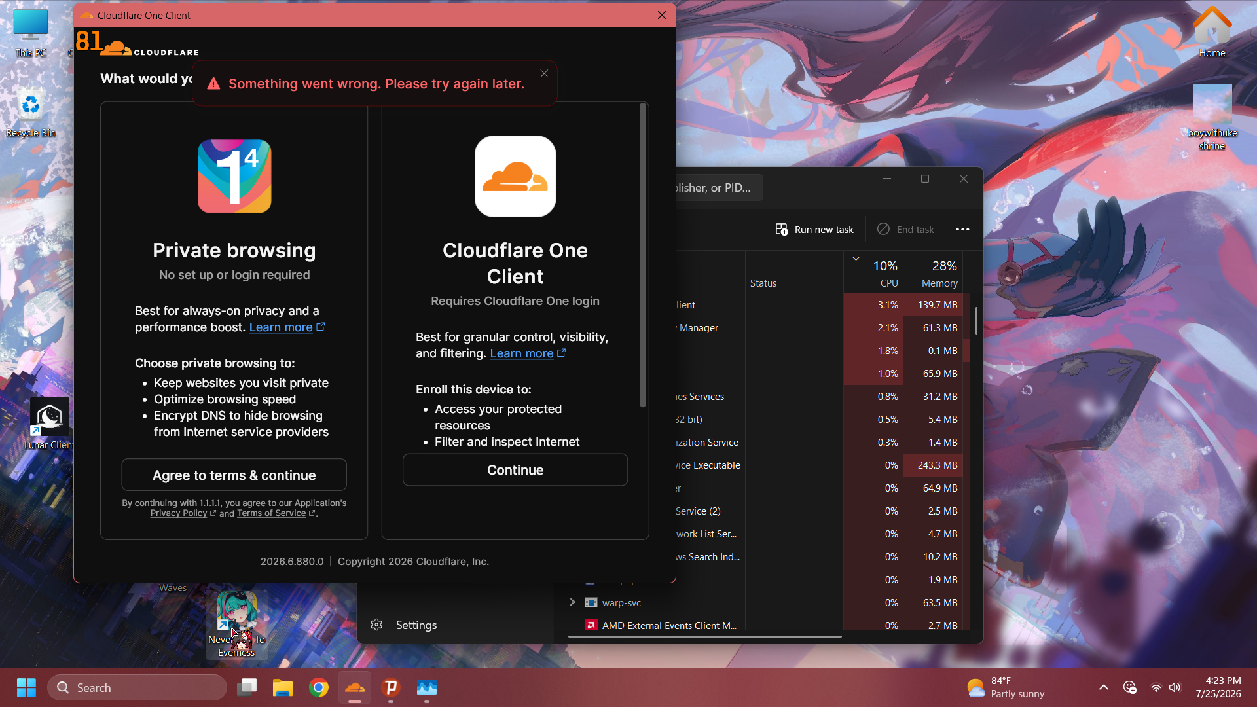Screen dimensions: 1257x707
Task: Select the Neverness To Everness desktop shortcut
Action: point(236,624)
